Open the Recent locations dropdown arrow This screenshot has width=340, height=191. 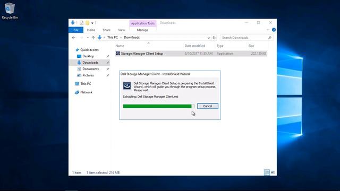coord(87,38)
